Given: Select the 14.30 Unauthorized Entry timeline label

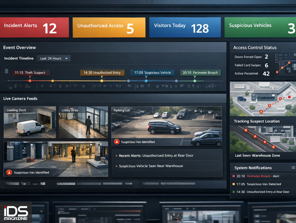Looking at the screenshot, I should [x=102, y=73].
